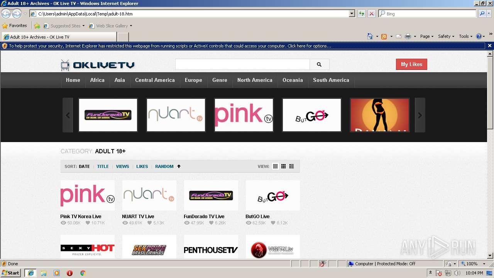494x278 pixels.
Task: Open the North America nav item
Action: (255, 80)
